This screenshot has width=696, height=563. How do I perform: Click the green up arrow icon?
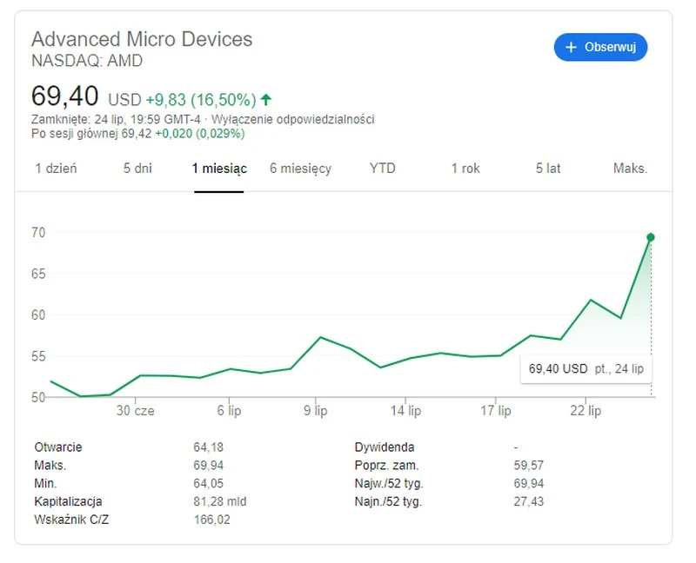(265, 99)
